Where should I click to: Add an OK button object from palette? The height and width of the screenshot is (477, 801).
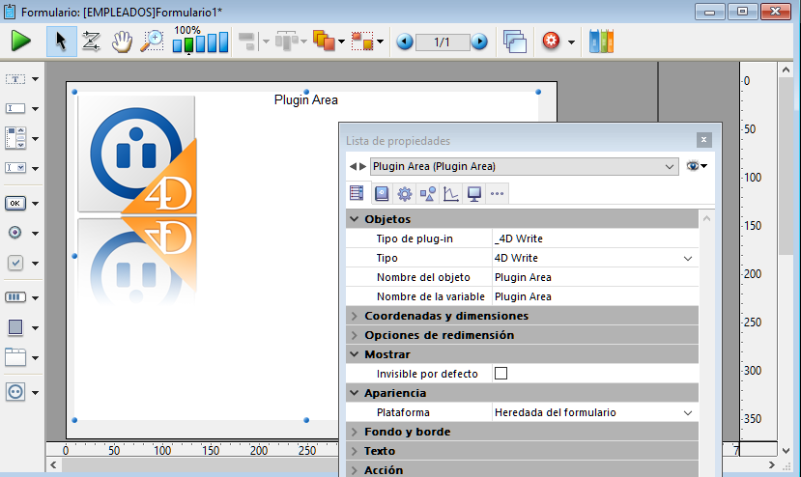(15, 204)
